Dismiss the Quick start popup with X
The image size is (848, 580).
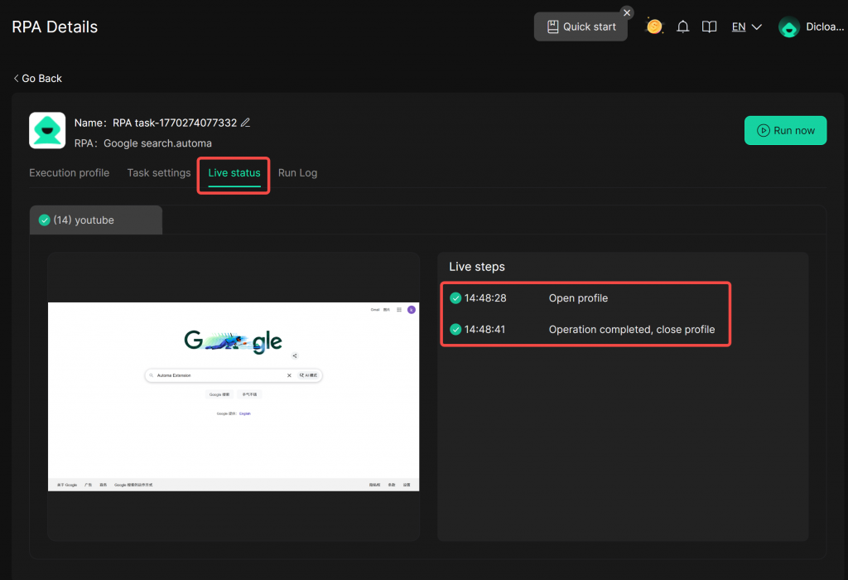tap(627, 12)
